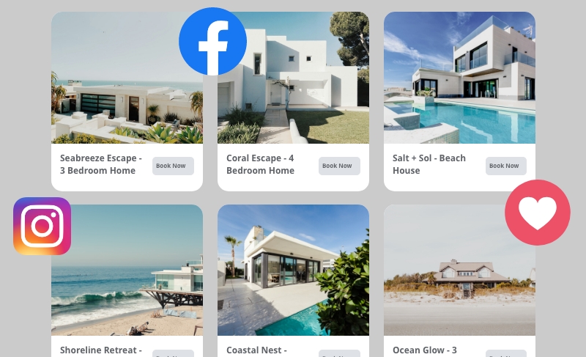
Task: Open the Coral Escape house photo
Action: pos(294,78)
